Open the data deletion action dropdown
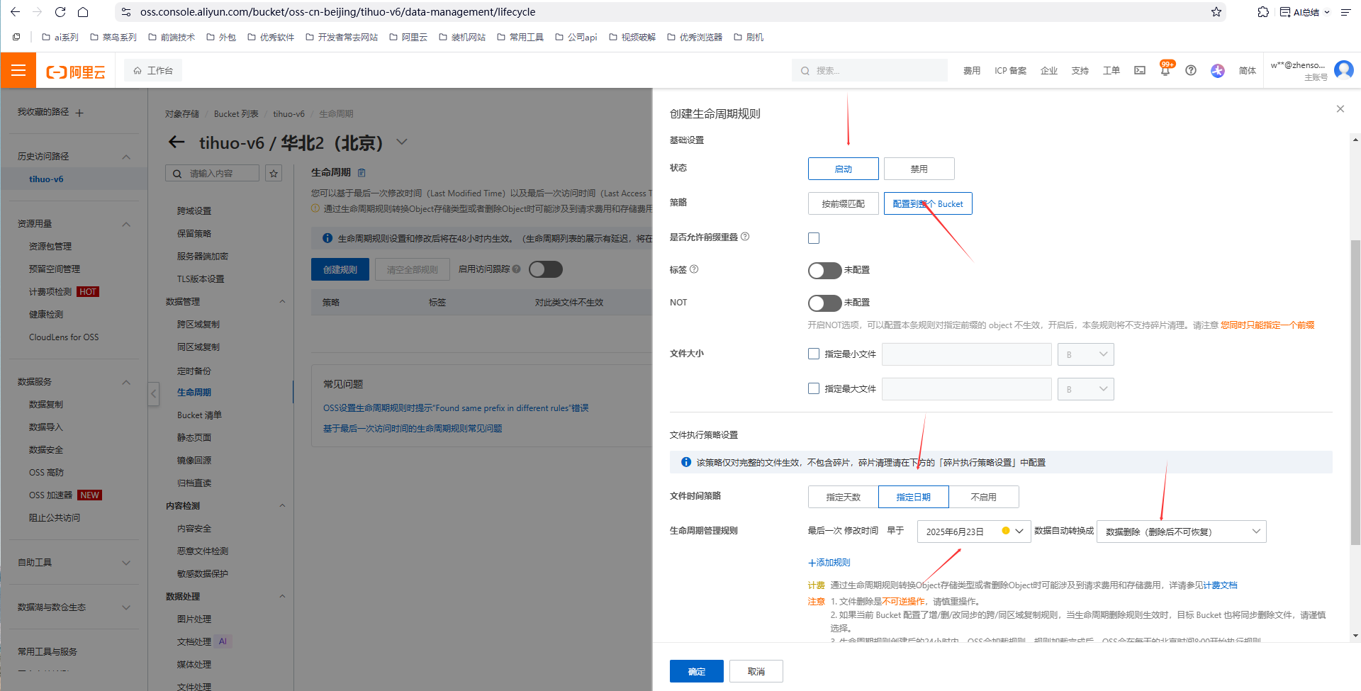The image size is (1361, 691). 1182,532
